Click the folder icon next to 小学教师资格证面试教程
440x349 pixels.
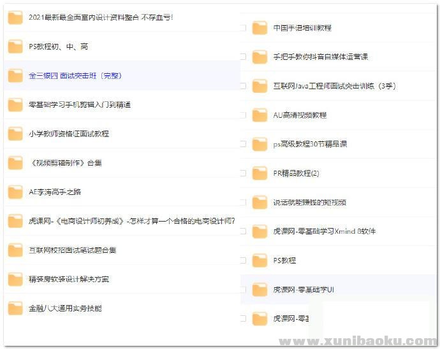click(x=15, y=134)
